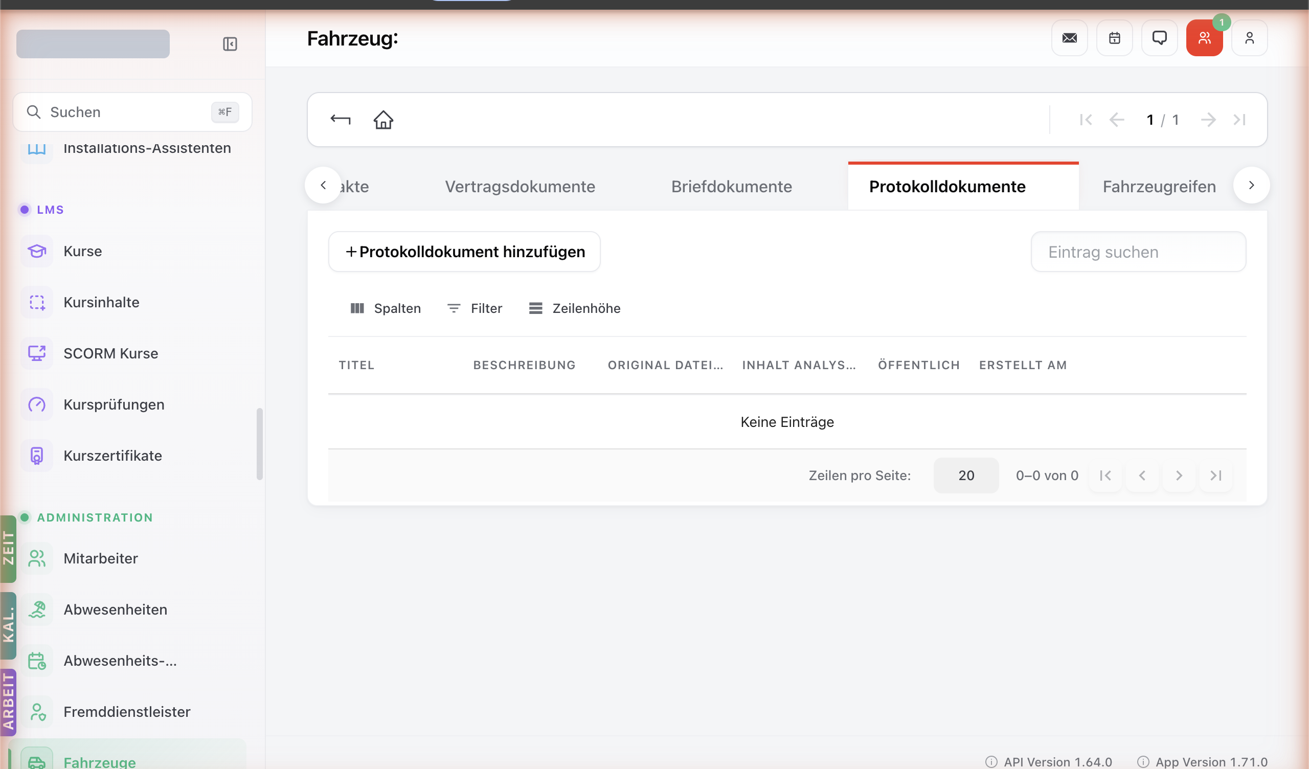This screenshot has width=1309, height=769.
Task: Switch to Briefdokumente tab
Action: 731,187
